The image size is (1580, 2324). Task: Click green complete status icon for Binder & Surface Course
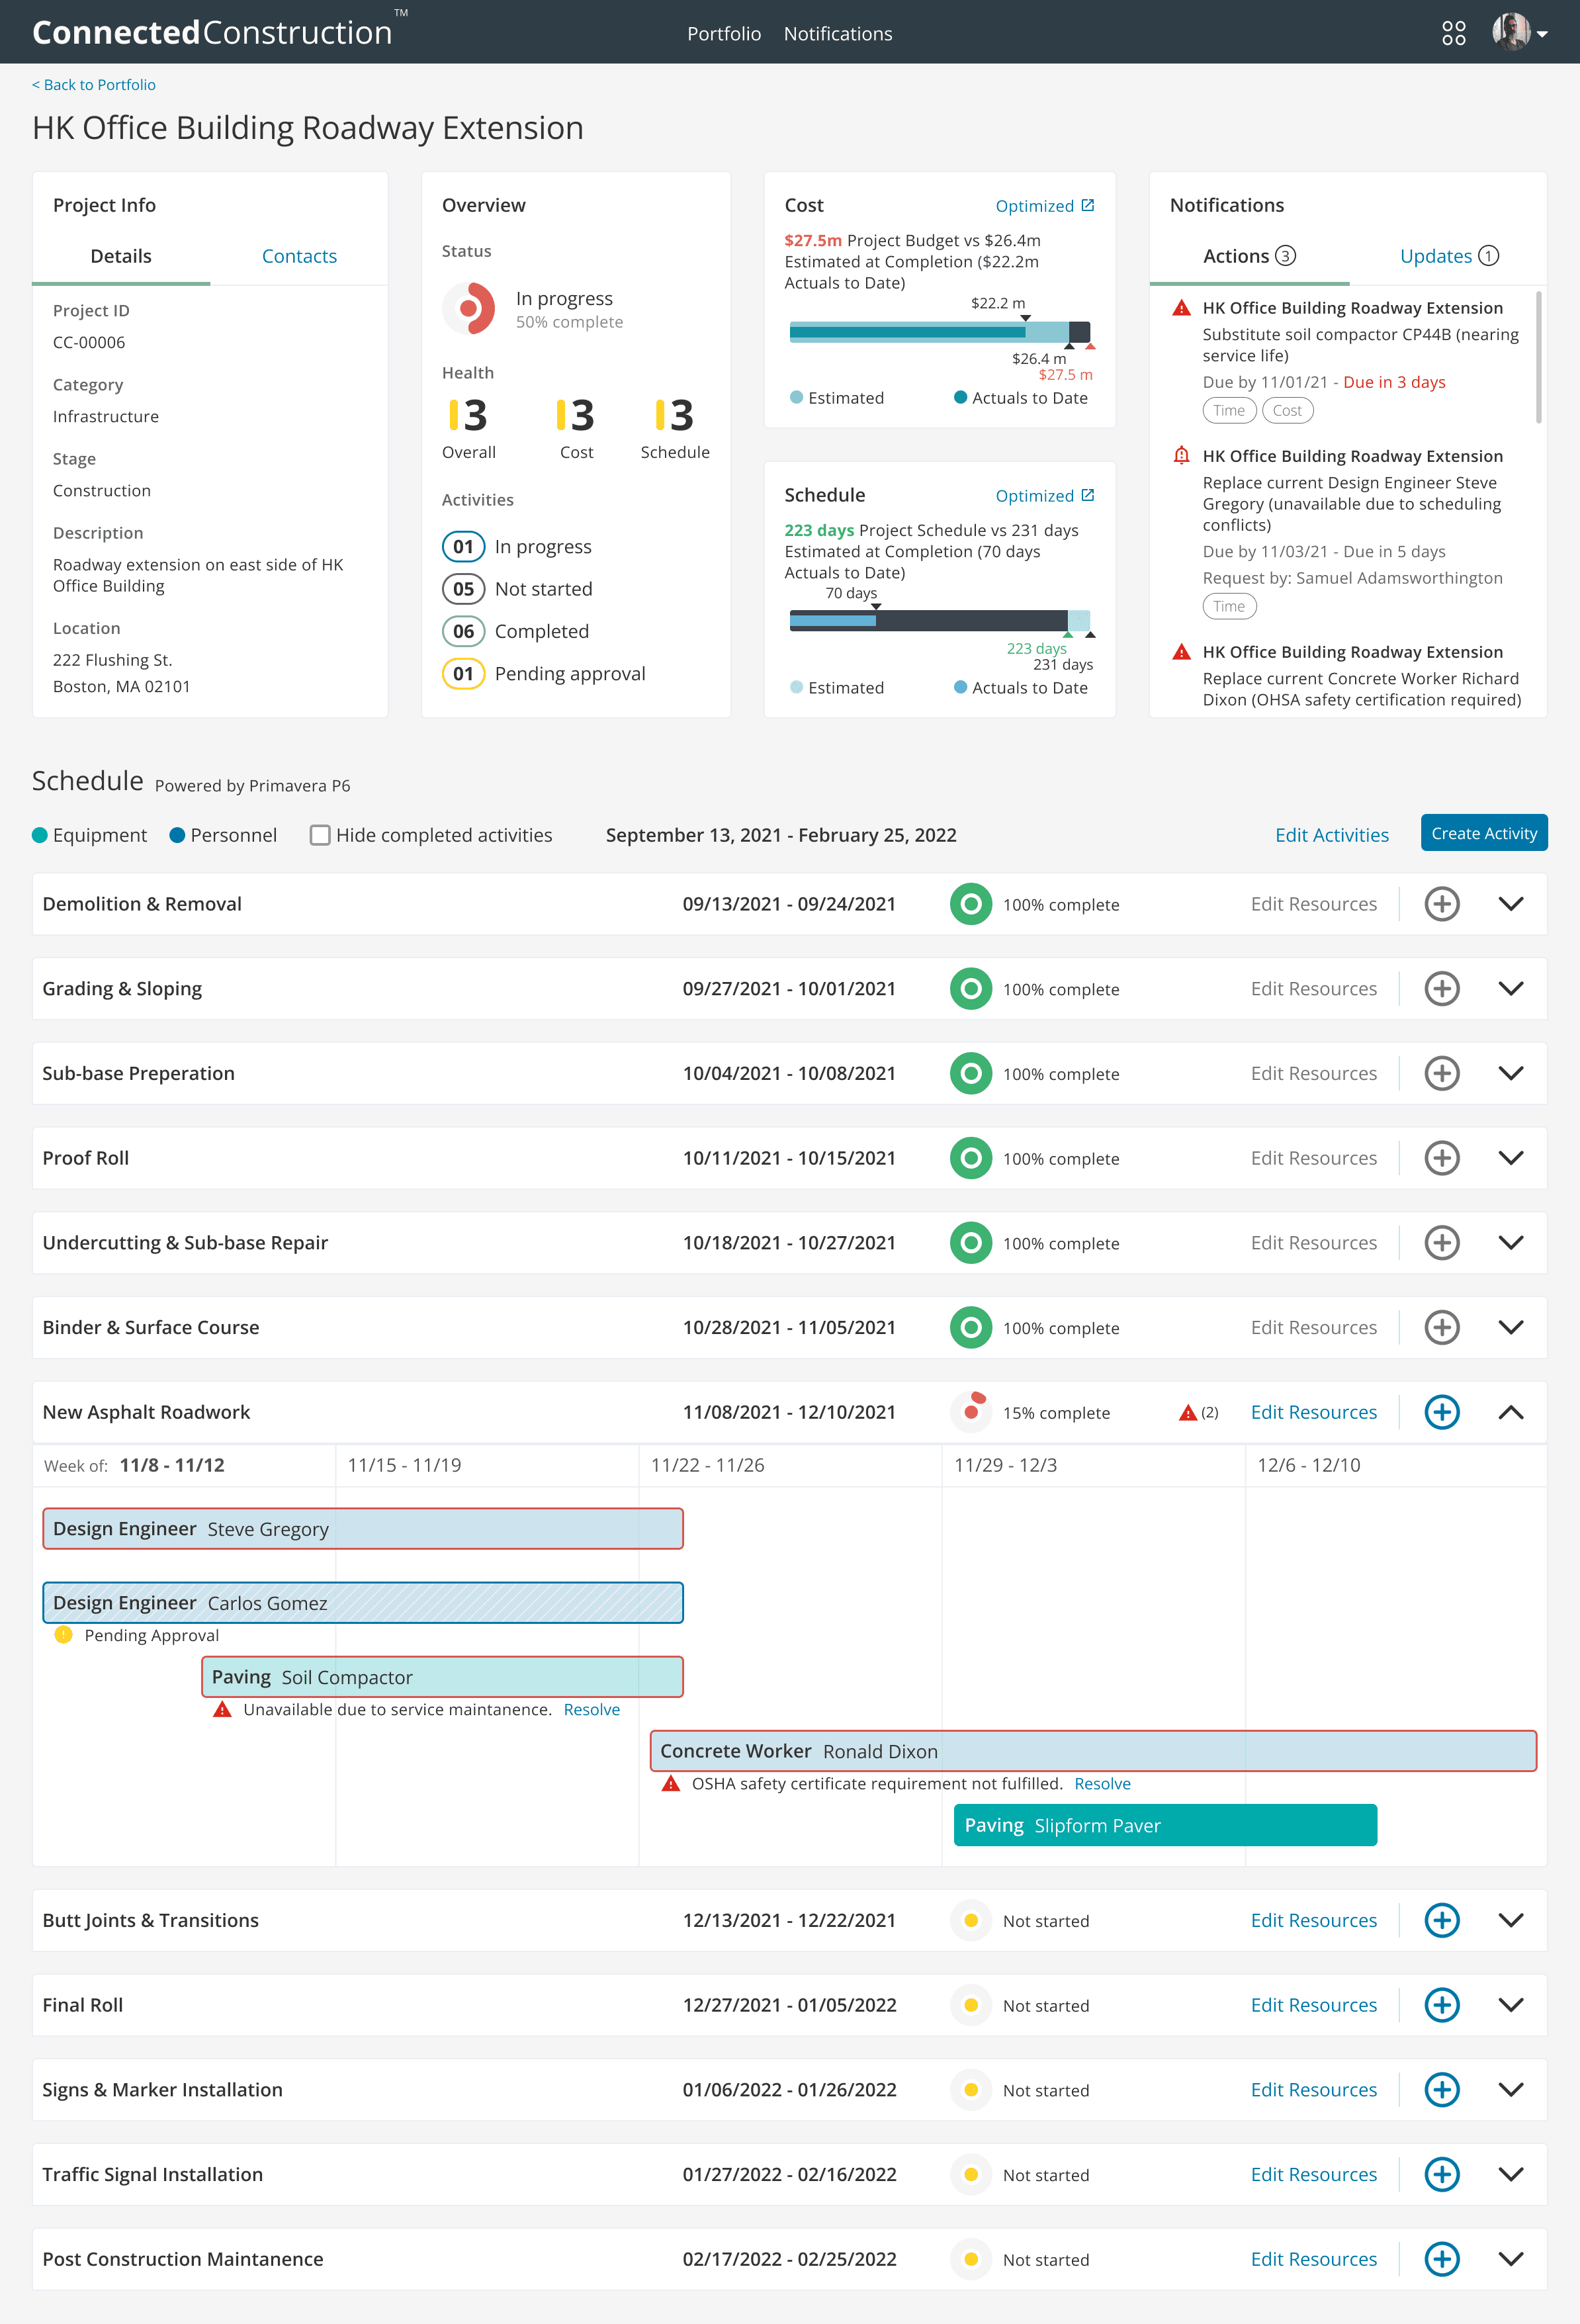point(970,1328)
